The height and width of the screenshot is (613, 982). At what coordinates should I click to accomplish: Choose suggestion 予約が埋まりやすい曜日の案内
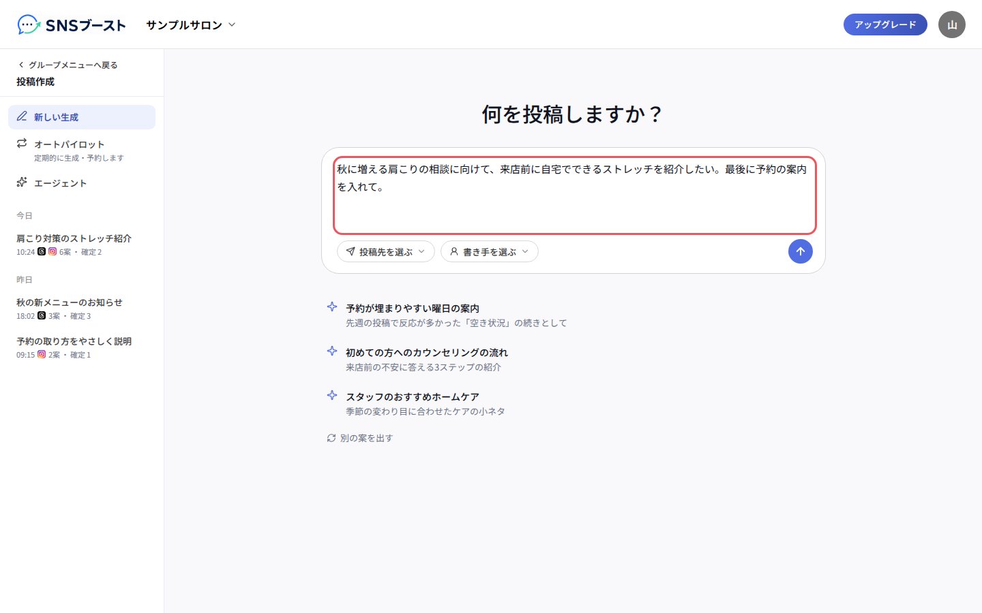click(x=574, y=315)
